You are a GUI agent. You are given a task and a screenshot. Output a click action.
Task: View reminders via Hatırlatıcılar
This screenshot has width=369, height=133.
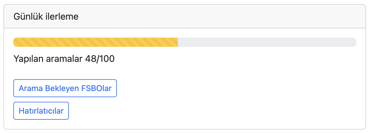tap(41, 111)
